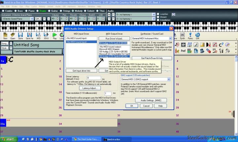This screenshot has height=142, width=238.
Task: Select the Piano part radio button
Action: 26,11
